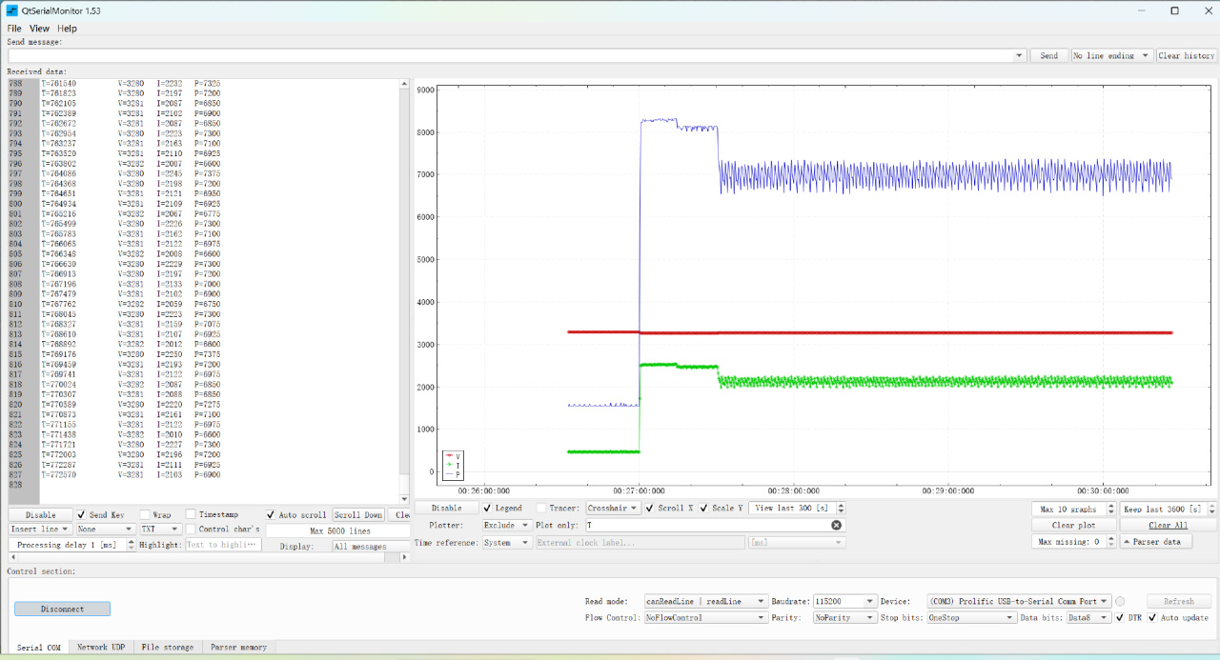Screen dimensions: 1220x660
Task: Click the Disconnect button
Action: [x=62, y=609]
